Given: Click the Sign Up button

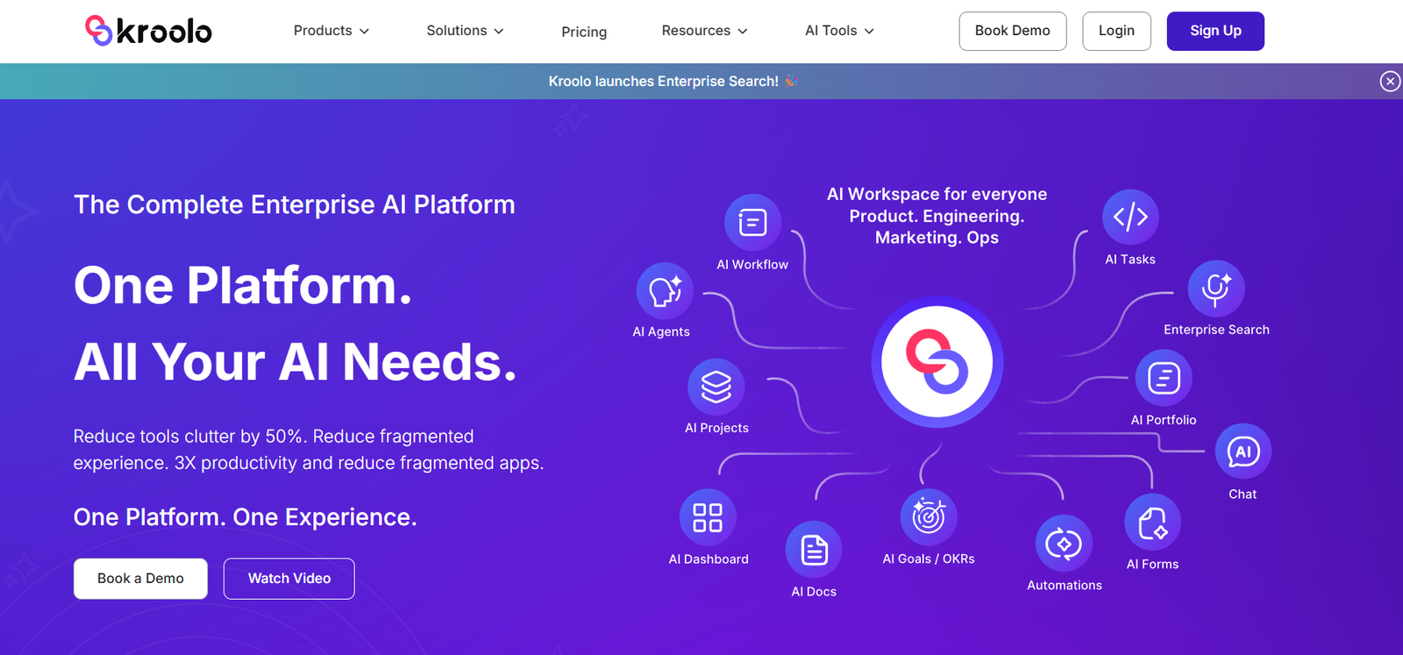Looking at the screenshot, I should coord(1214,31).
